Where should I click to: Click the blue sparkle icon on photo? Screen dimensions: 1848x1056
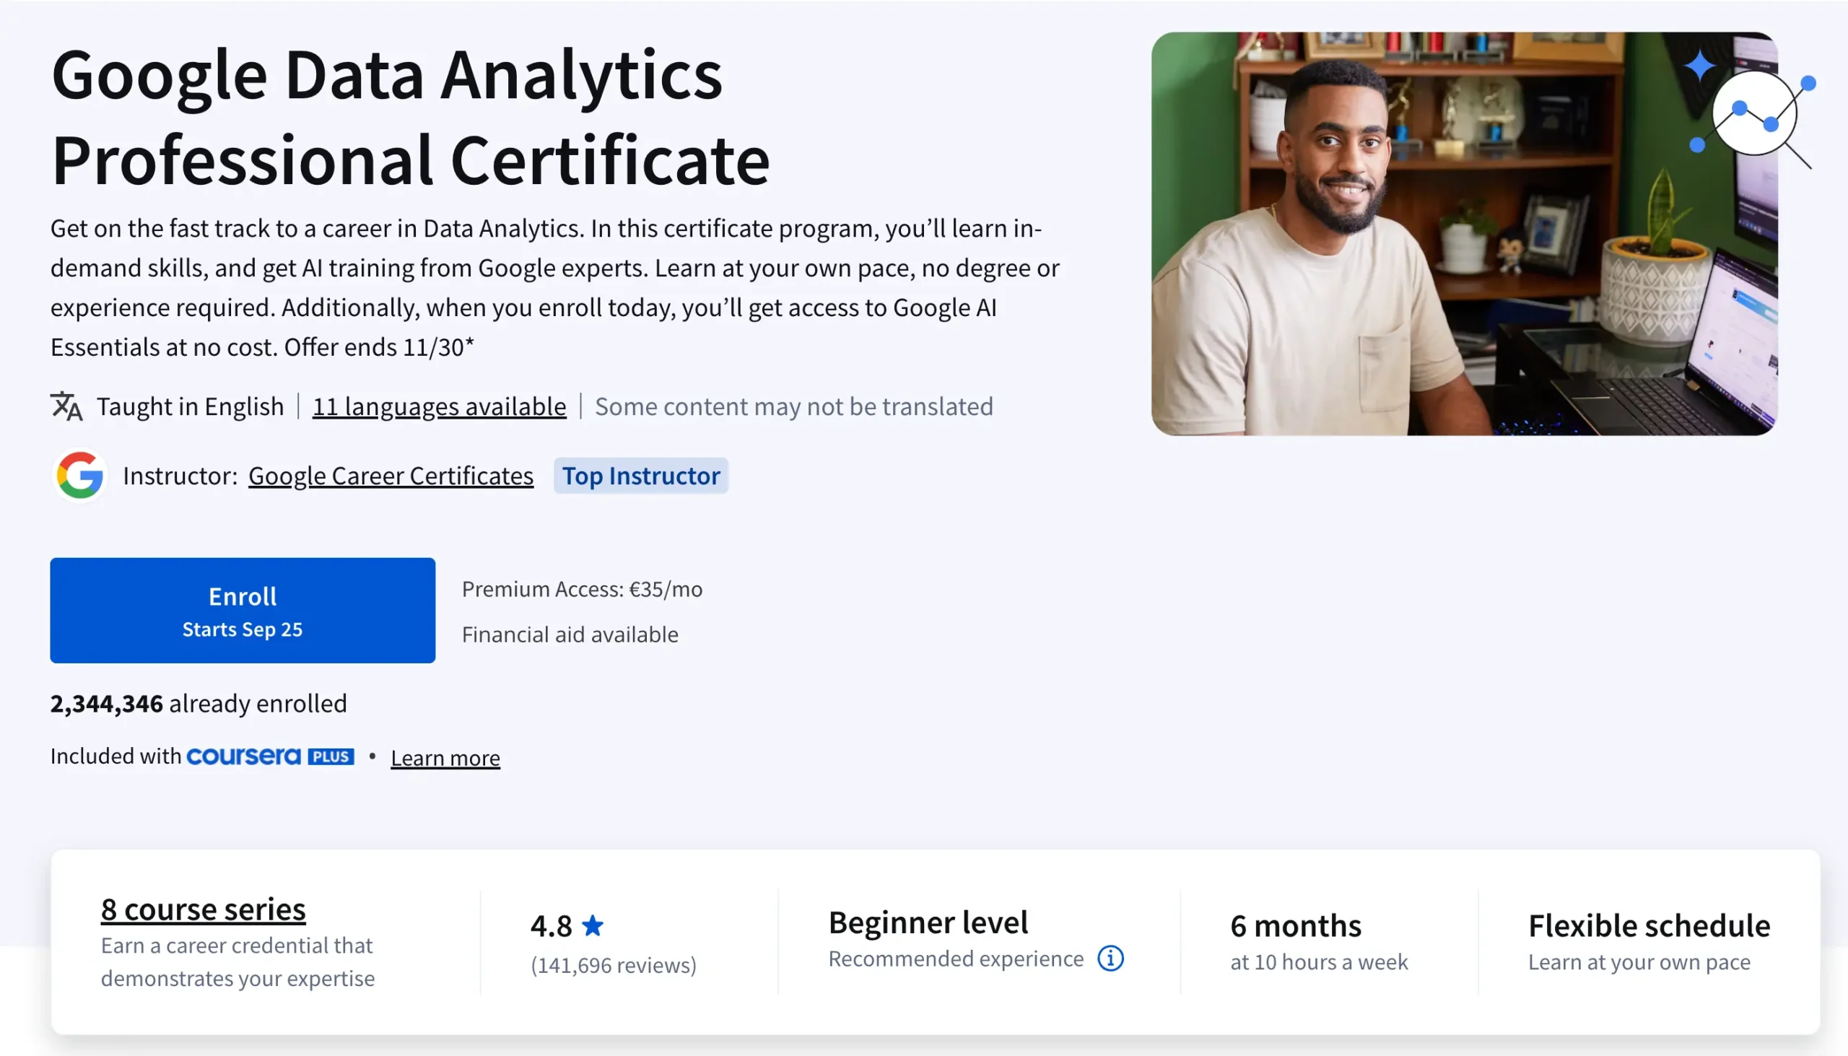1699,66
